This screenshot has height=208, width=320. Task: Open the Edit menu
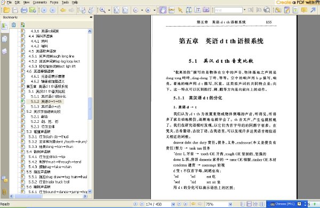[x=18, y=3]
